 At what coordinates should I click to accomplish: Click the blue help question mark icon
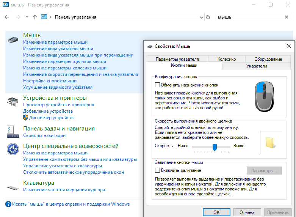8,204
